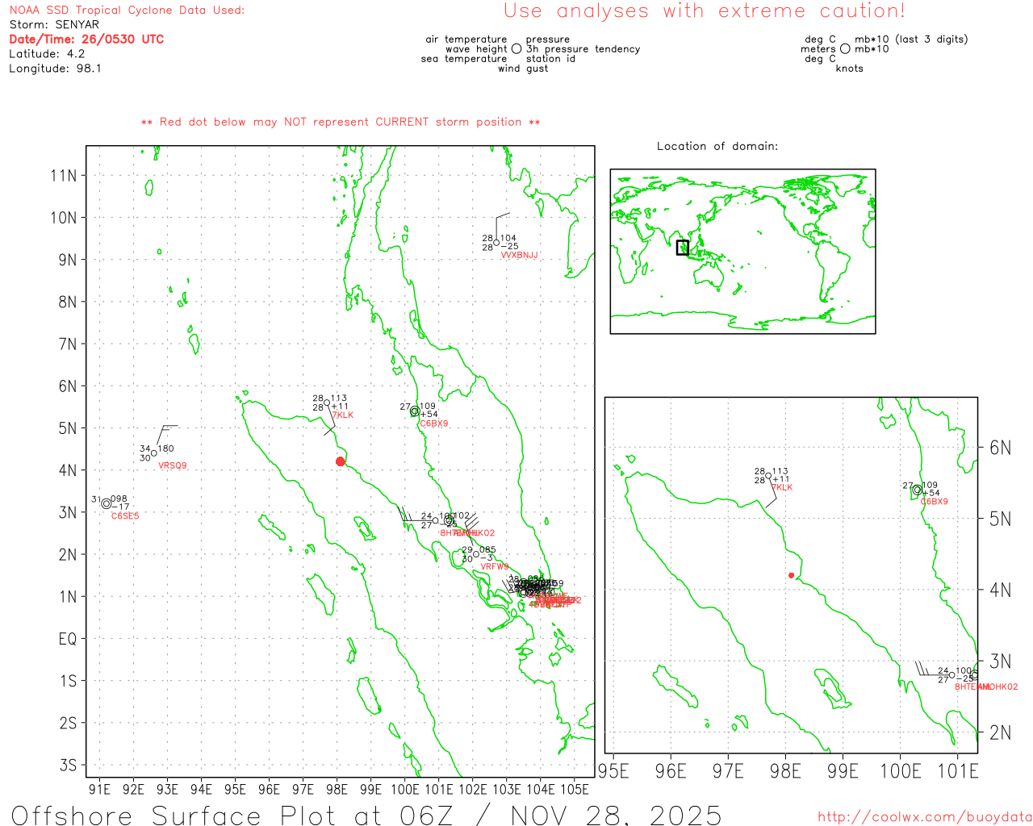Open the coolwx.com buoydata URL
This screenshot has width=1033, height=826.
point(924,817)
